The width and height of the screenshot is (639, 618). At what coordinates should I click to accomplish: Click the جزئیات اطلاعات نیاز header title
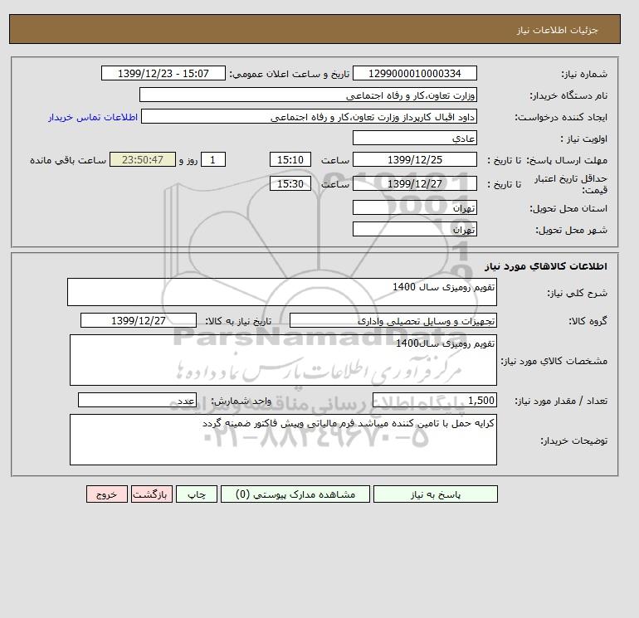(x=557, y=30)
